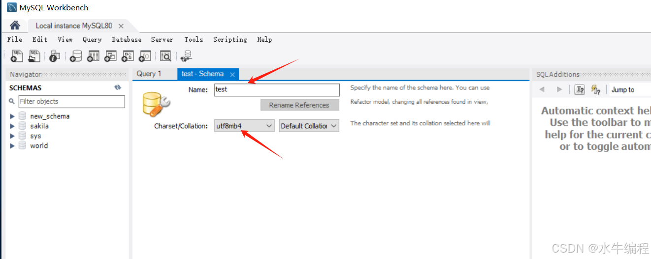Open the Default Collation dropdown
Screen dimensions: 651x259
point(309,126)
